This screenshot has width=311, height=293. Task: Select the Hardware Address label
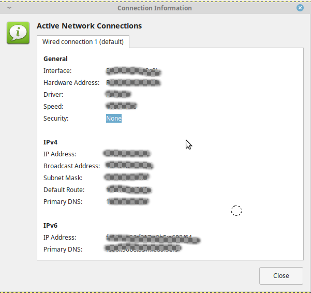[x=71, y=83]
